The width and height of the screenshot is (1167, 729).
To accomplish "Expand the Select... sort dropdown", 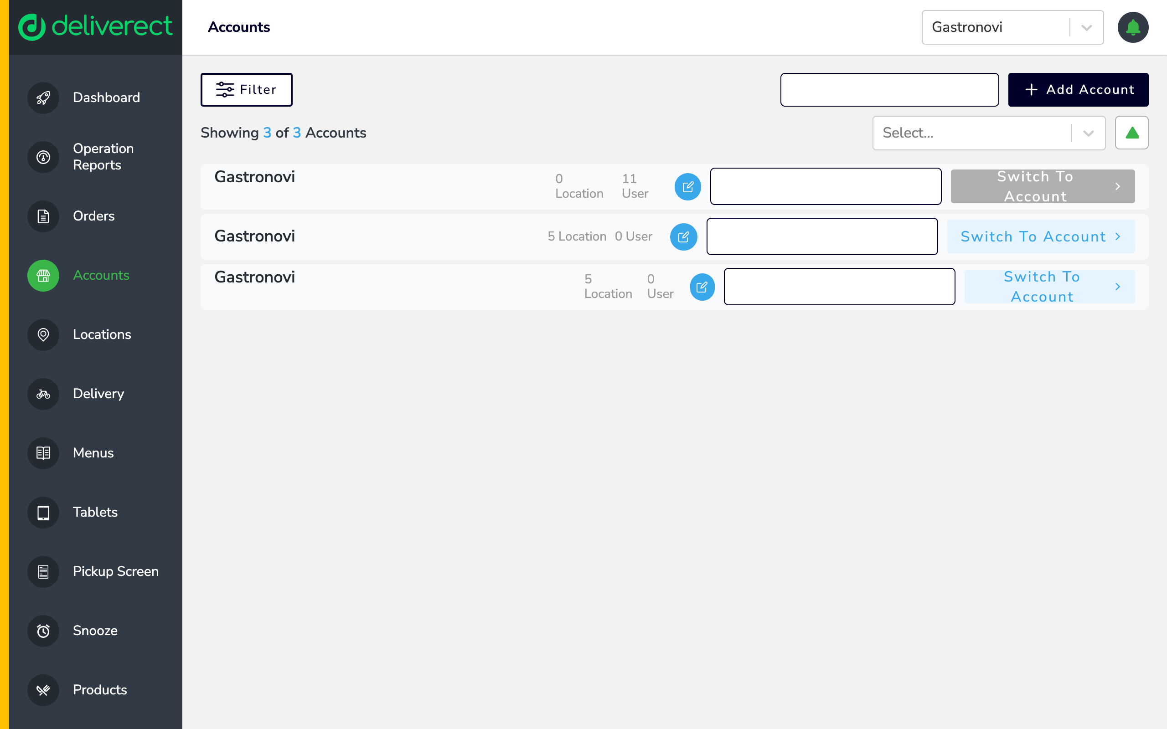I will [x=989, y=133].
